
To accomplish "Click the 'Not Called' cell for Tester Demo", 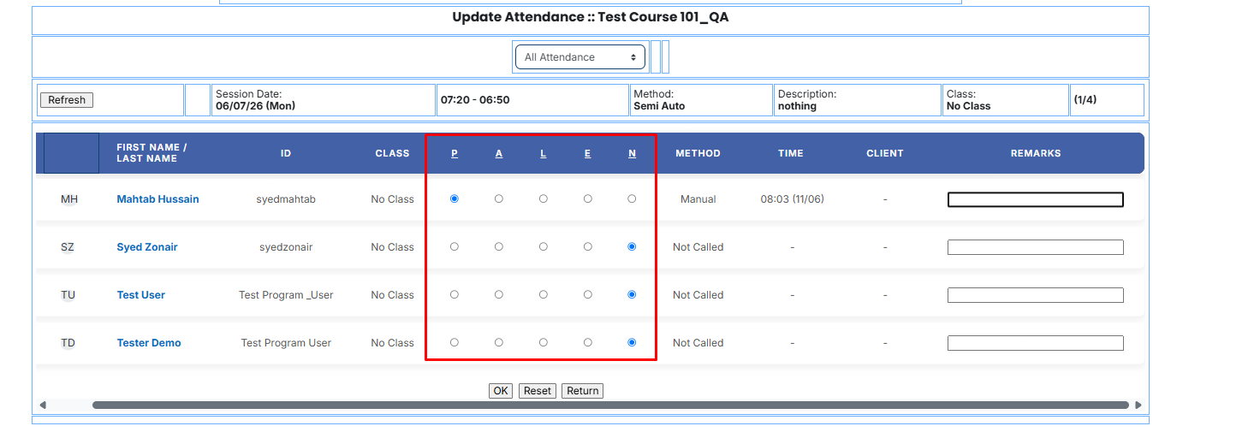I will click(x=698, y=343).
